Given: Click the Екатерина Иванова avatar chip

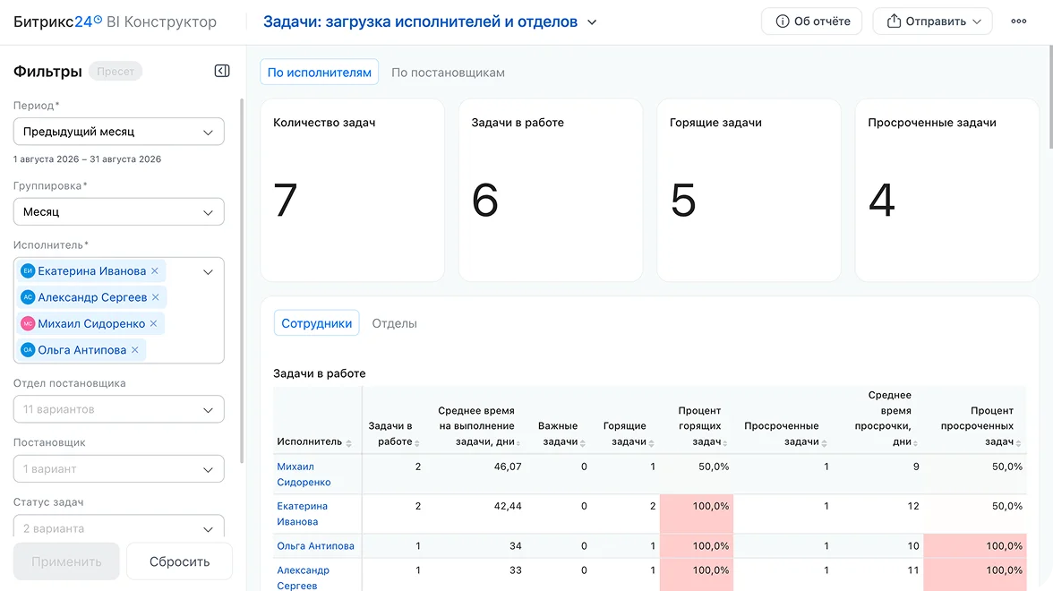Looking at the screenshot, I should [x=28, y=270].
